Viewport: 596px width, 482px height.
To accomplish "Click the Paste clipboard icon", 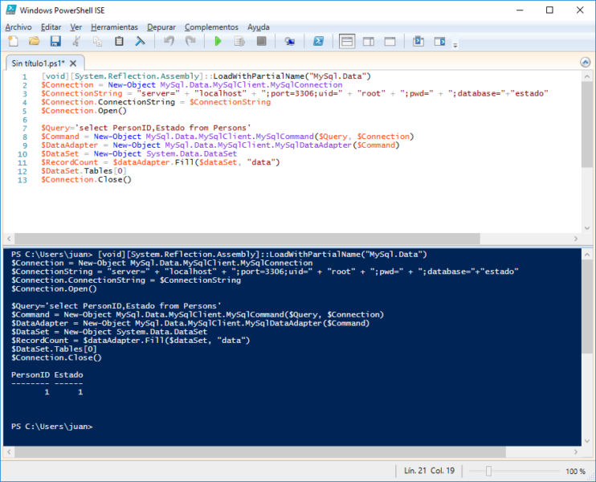I will coord(119,41).
